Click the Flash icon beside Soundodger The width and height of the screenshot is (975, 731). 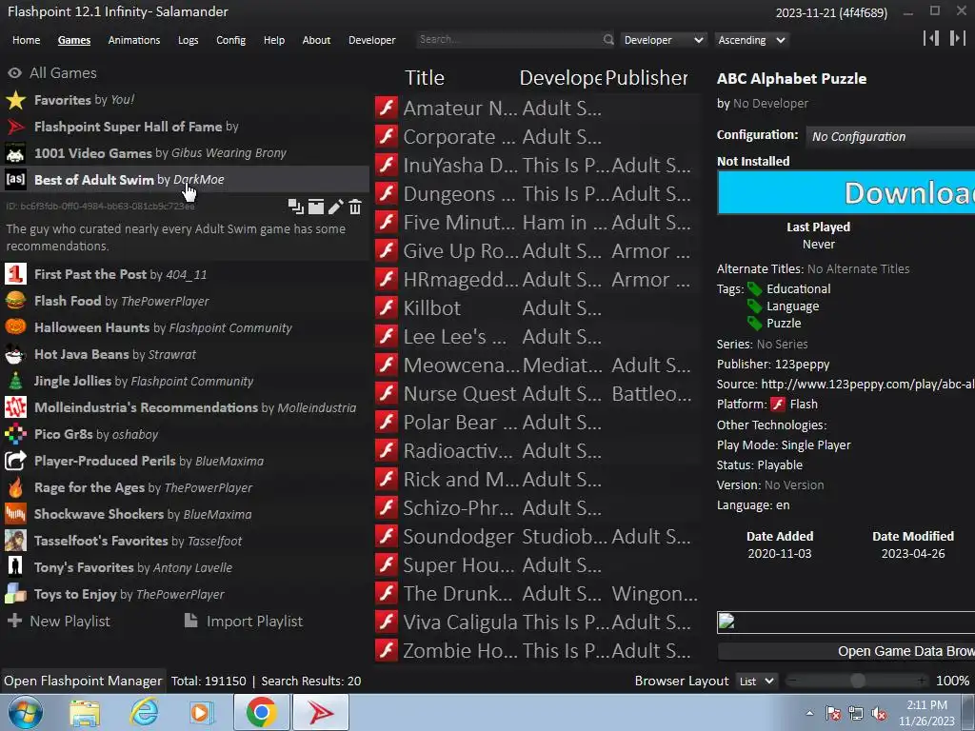387,537
